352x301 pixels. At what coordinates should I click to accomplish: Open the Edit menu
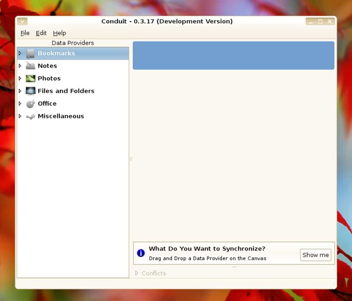tap(41, 33)
